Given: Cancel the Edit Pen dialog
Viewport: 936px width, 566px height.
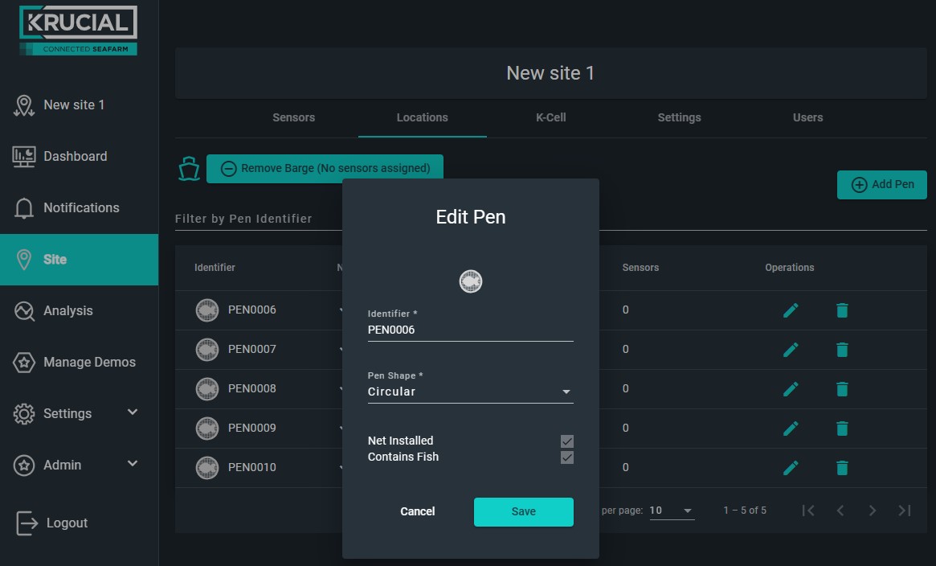Looking at the screenshot, I should pyautogui.click(x=417, y=511).
